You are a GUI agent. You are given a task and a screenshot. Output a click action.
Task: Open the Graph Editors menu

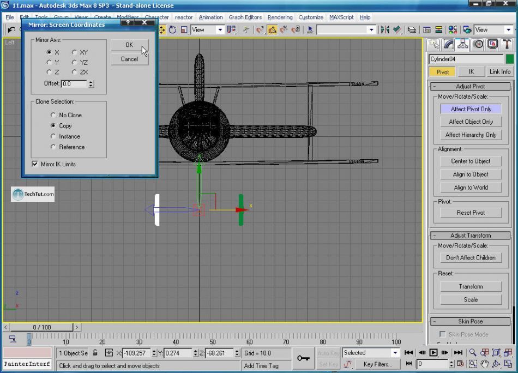(x=245, y=17)
